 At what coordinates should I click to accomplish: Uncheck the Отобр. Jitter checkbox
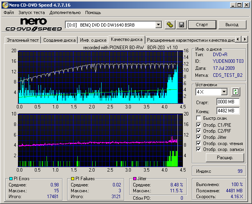pyautogui.click(x=199, y=137)
